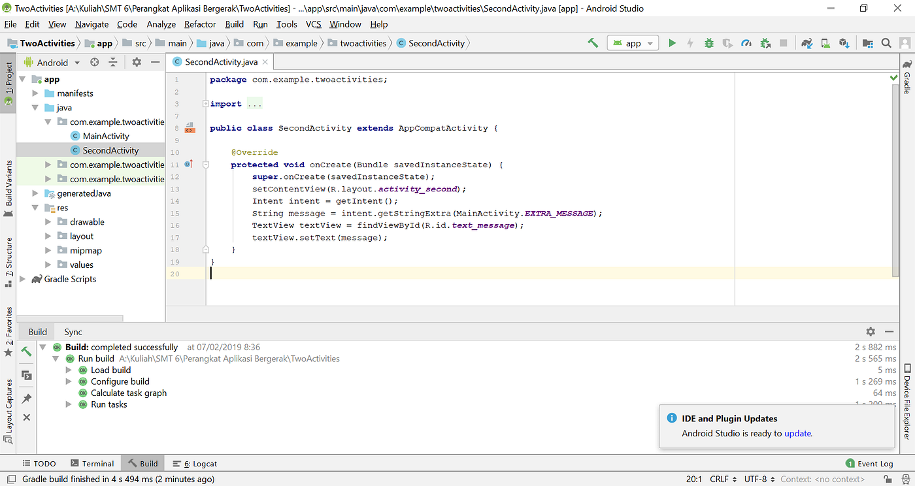
Task: Open the File menu
Action: 10,24
